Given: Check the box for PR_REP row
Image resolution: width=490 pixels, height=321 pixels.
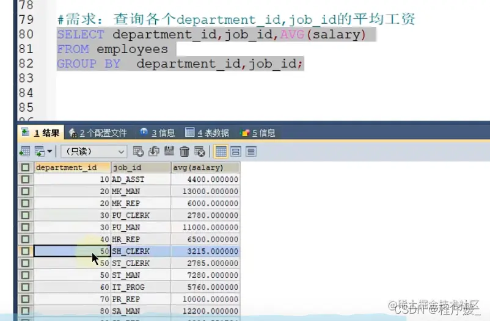Looking at the screenshot, I should (x=25, y=299).
